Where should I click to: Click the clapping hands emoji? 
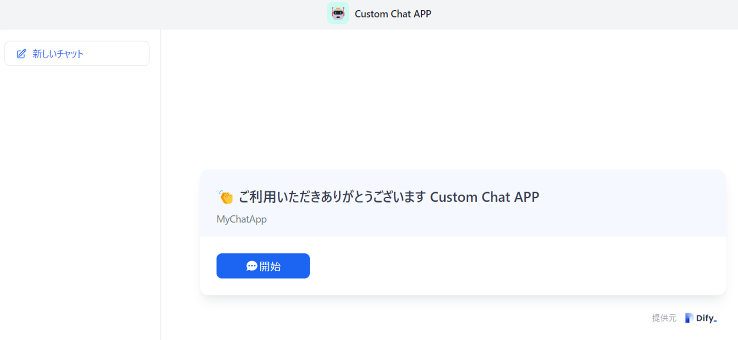(x=226, y=197)
